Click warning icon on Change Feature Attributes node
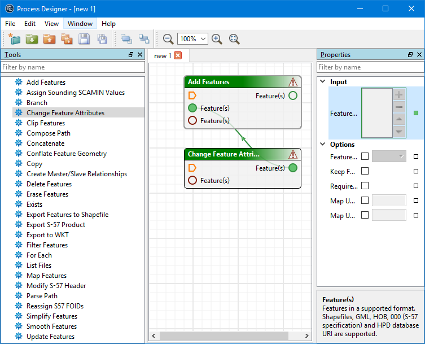This screenshot has width=425, height=344. (x=293, y=154)
